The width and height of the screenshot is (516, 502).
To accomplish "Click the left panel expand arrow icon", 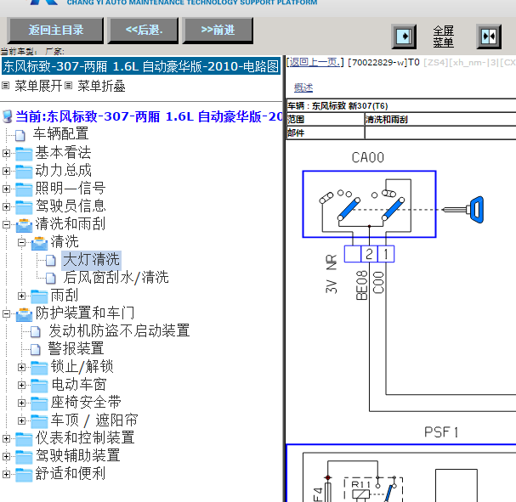I will 404,37.
